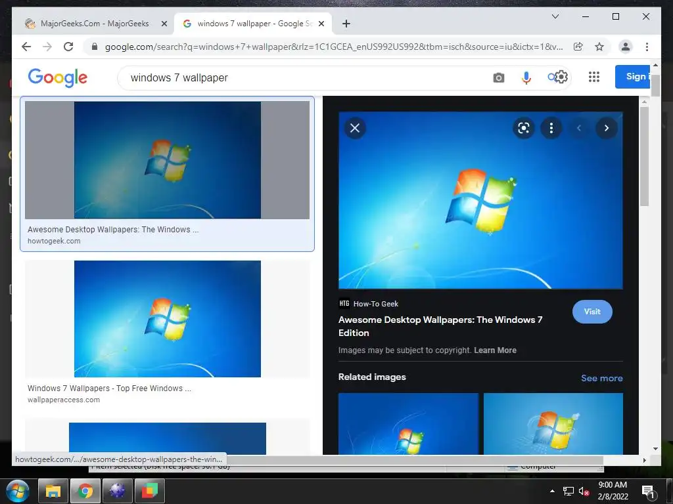Close the image preview panel
This screenshot has height=504, width=673.
tap(355, 128)
